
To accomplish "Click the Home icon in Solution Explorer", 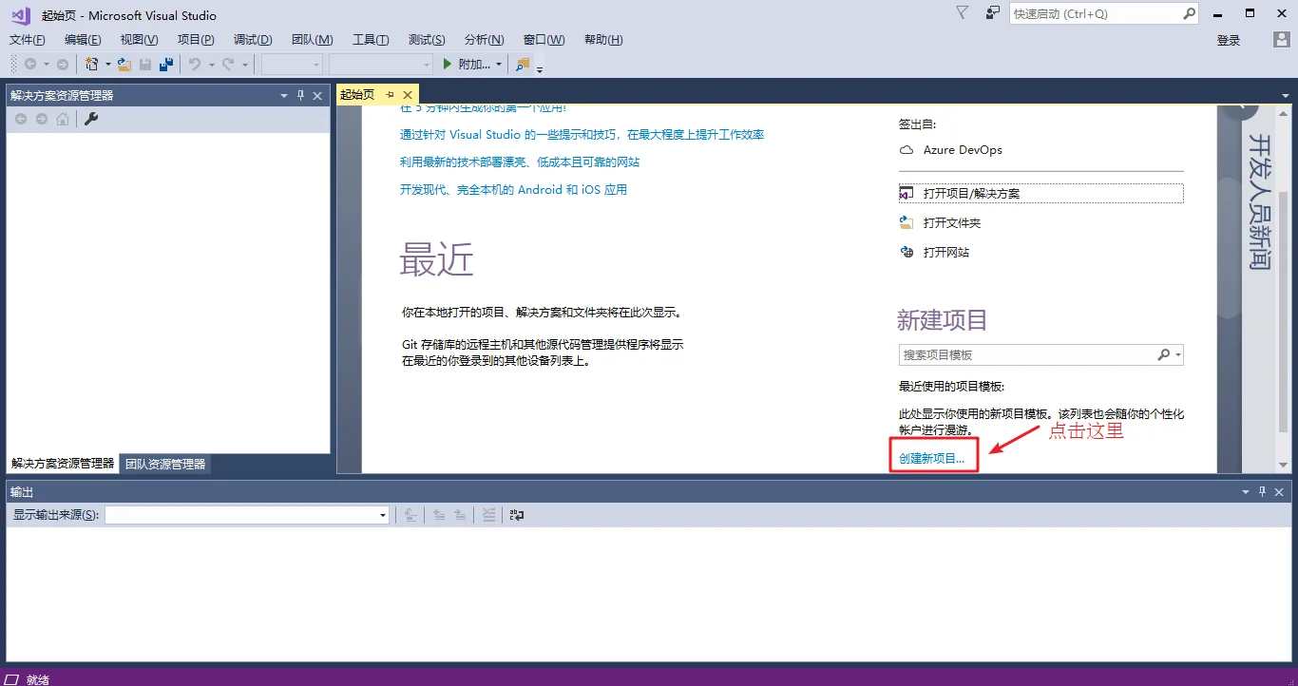I will [x=63, y=119].
